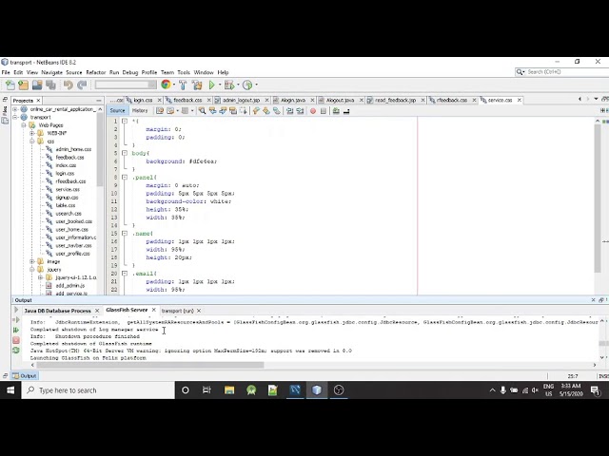Collapse code fold at .name rule
The image size is (609, 456).
pos(125,234)
